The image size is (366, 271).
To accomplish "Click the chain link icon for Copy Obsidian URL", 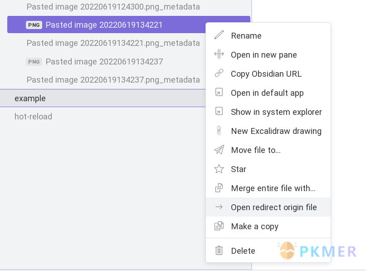I will 219,73.
